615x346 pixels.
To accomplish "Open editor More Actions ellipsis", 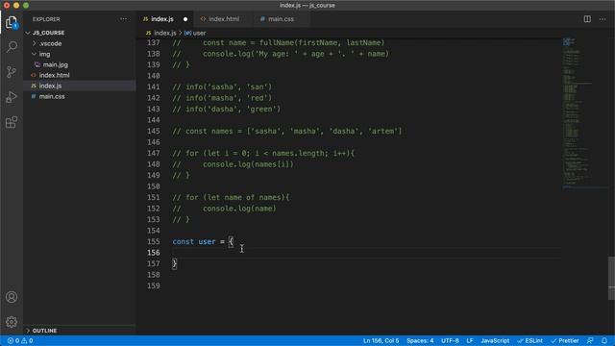I will pos(603,19).
